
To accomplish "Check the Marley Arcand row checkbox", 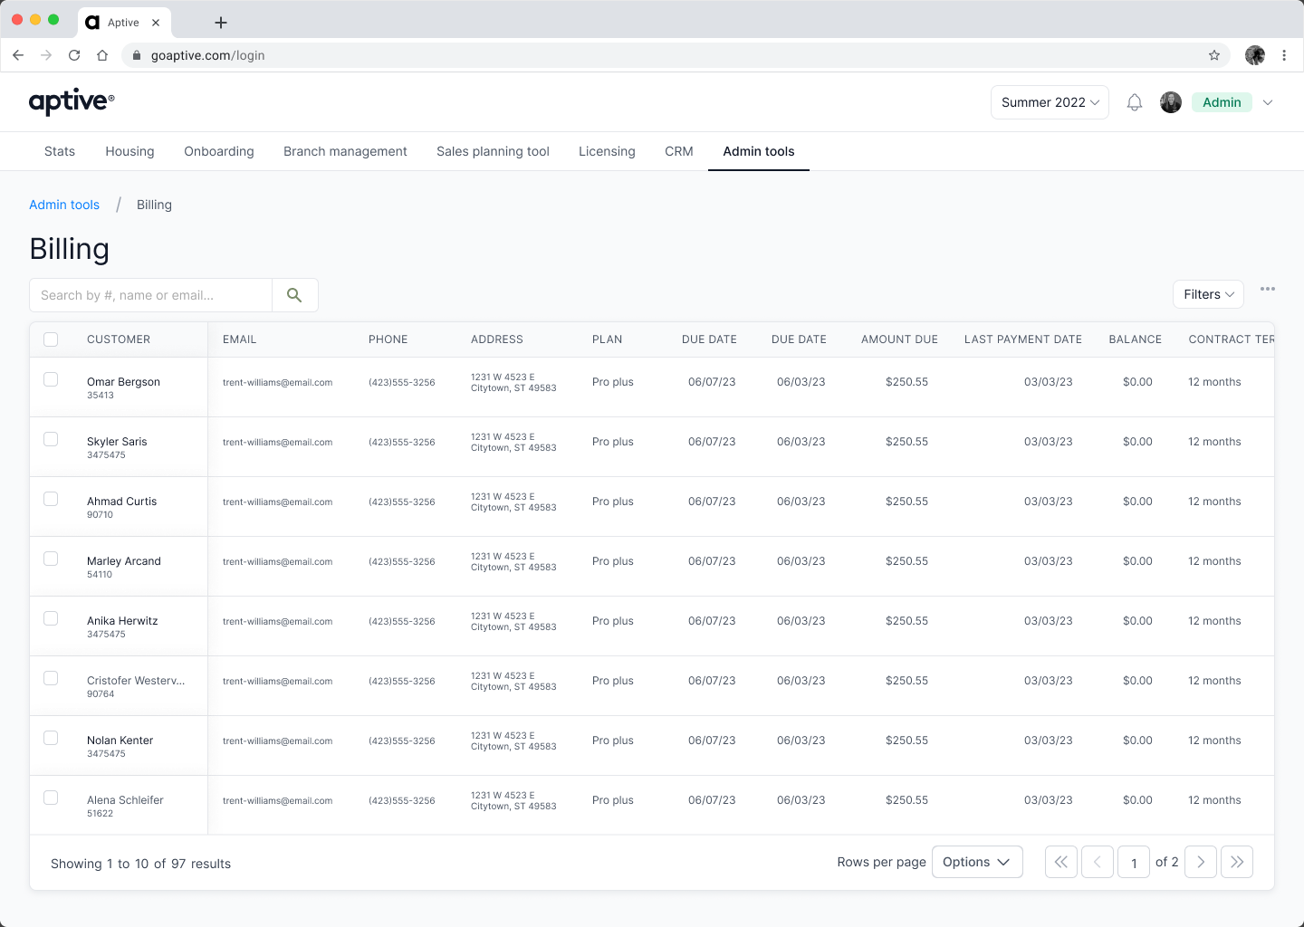I will point(51,559).
